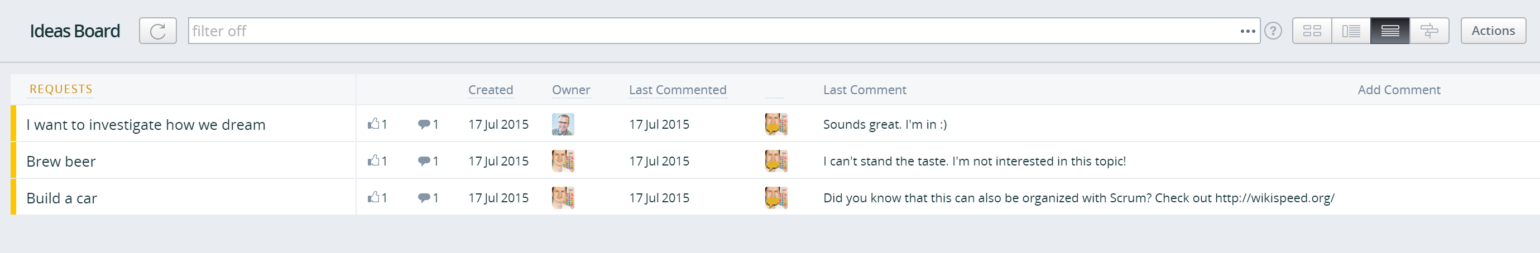This screenshot has width=1540, height=253.
Task: Open comment bubble on Brew beer
Action: (x=428, y=161)
